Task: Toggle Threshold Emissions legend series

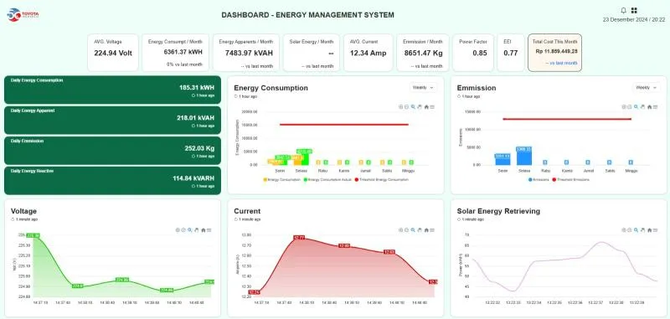Action: click(571, 180)
